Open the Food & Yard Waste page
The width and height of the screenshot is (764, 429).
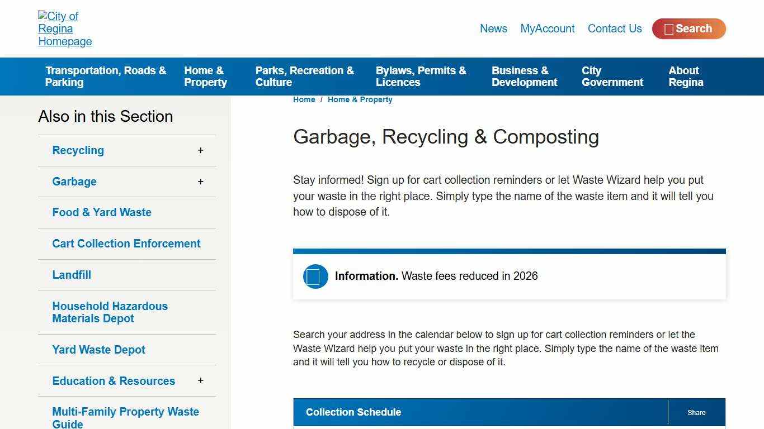coord(102,212)
